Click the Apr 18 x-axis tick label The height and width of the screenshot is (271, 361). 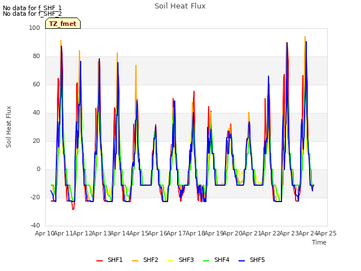pyautogui.click(x=195, y=233)
